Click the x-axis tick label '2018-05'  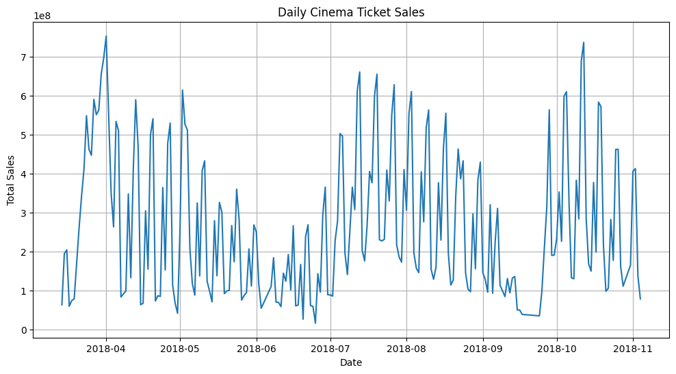[180, 349]
